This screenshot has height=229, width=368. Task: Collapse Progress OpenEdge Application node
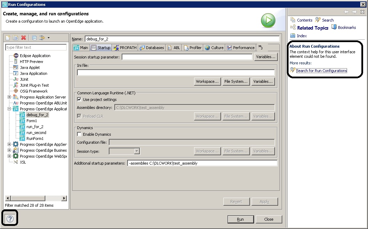click(9, 109)
